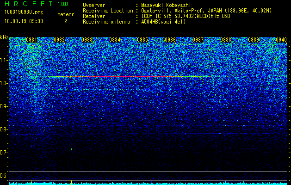Click the 'Receiving antenna' label

click(106, 22)
